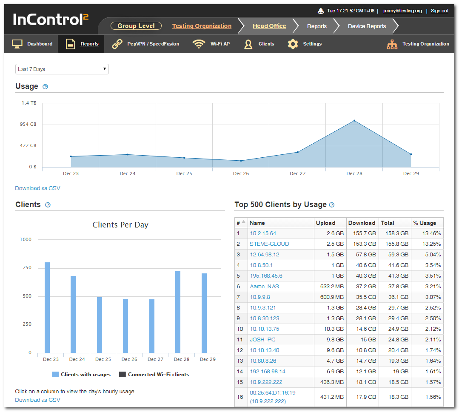The image size is (459, 412).
Task: Click the Dashboard monitor icon
Action: pyautogui.click(x=17, y=44)
